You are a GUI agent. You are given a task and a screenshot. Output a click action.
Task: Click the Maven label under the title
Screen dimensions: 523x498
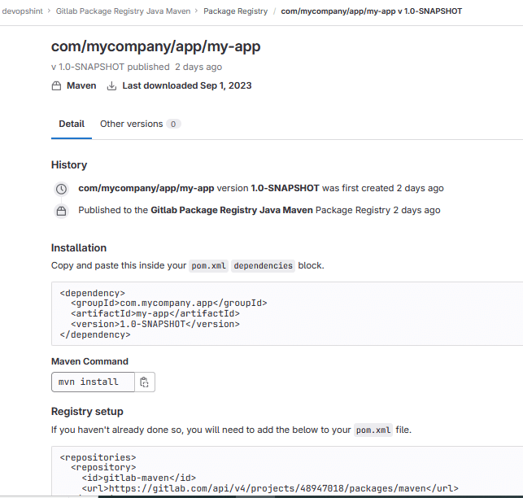(x=81, y=85)
